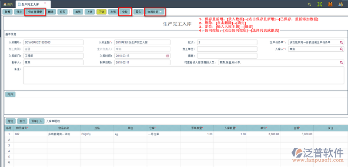Screen dimensions: 348x167
Task: Click the 源单引入 button
Action: click(x=37, y=121)
